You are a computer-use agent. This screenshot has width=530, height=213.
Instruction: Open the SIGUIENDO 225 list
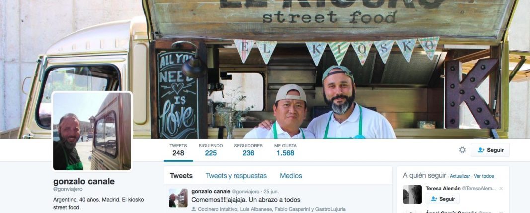[x=210, y=150]
